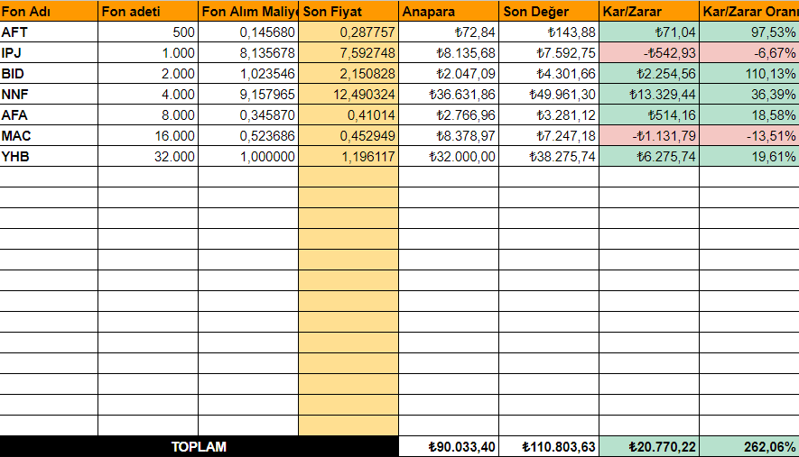Select the quantity cell showing 16.000

(148, 136)
